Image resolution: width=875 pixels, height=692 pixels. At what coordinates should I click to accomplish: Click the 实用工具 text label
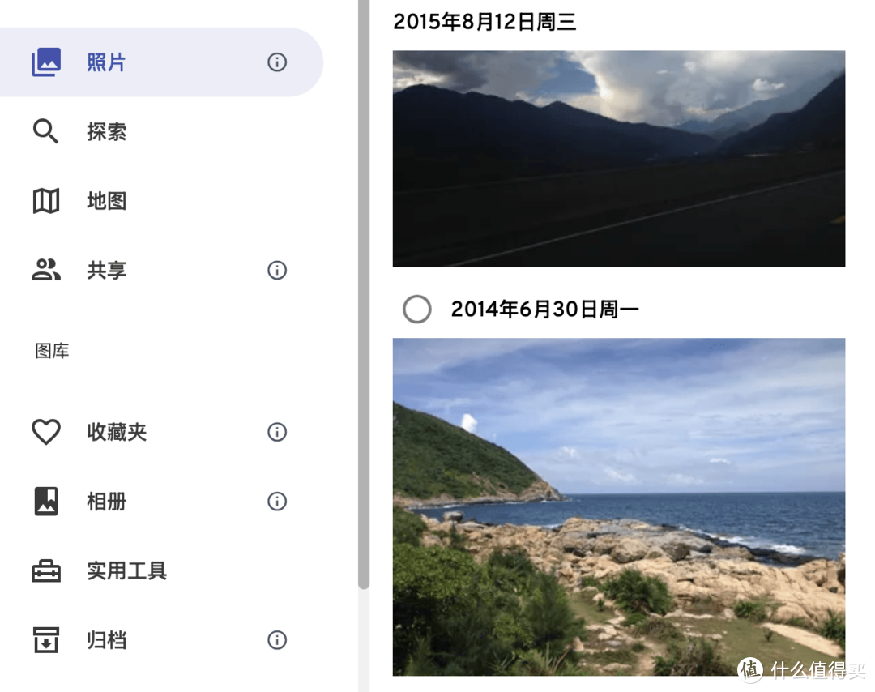pyautogui.click(x=126, y=571)
